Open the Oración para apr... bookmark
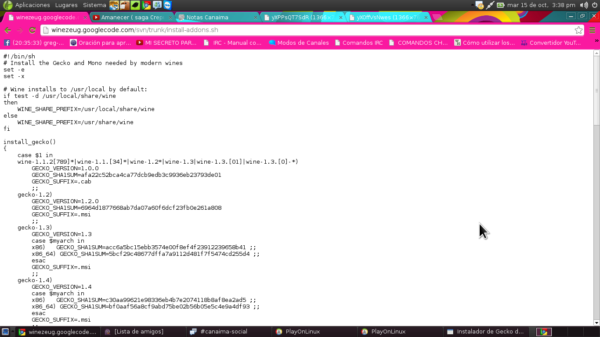The image size is (600, 337). (101, 43)
